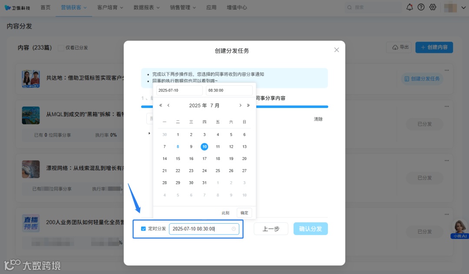This screenshot has height=274, width=469.
Task: Click the 创建内容 button
Action: coord(434,47)
